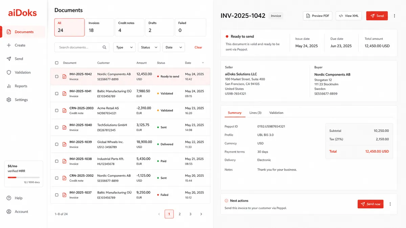This screenshot has height=228, width=406.
Task: Click the document icon for CRN-2025-2003
Action: coord(64,110)
